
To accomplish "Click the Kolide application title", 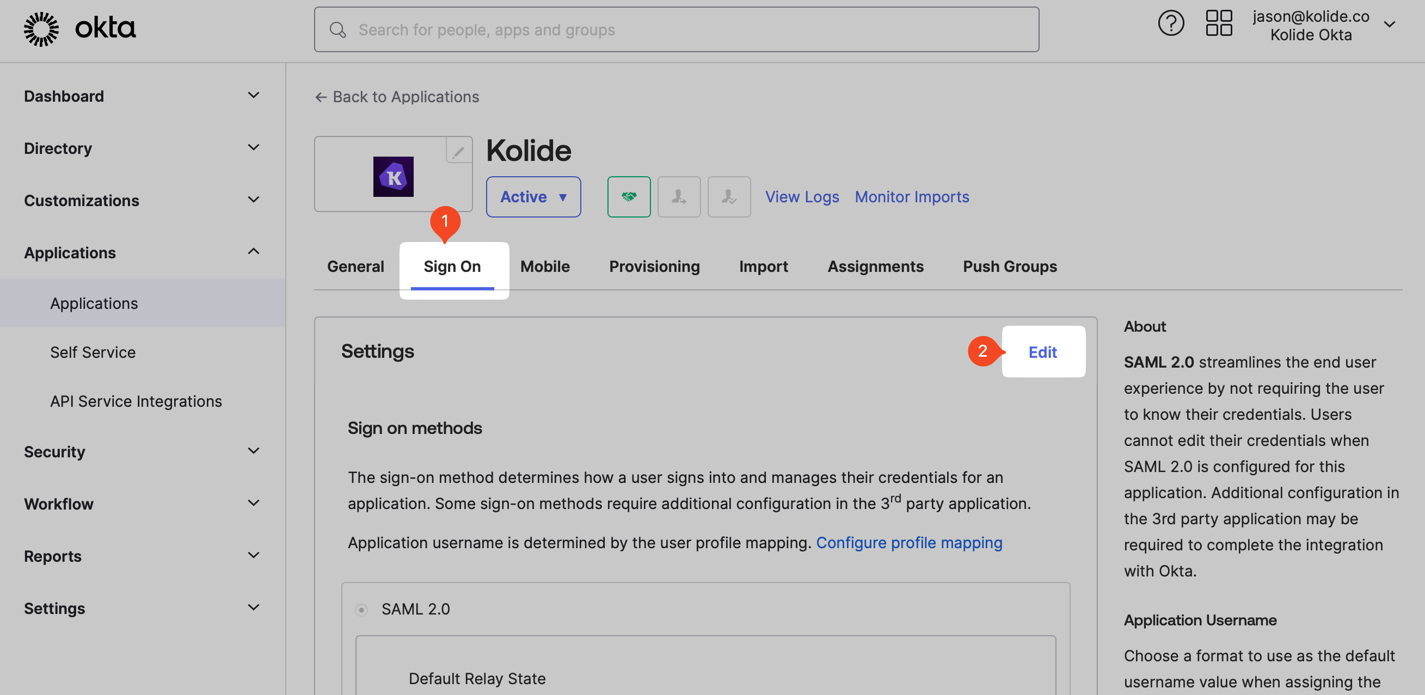I will (x=529, y=151).
